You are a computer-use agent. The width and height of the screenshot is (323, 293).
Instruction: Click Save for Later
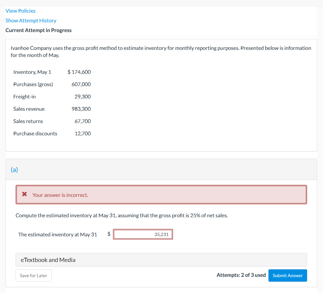33,276
